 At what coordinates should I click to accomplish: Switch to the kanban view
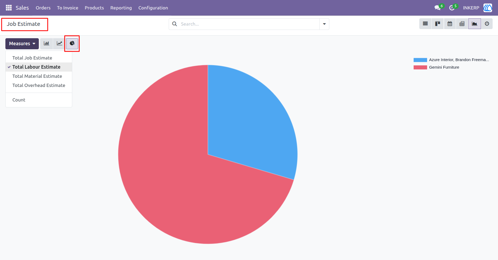point(438,24)
